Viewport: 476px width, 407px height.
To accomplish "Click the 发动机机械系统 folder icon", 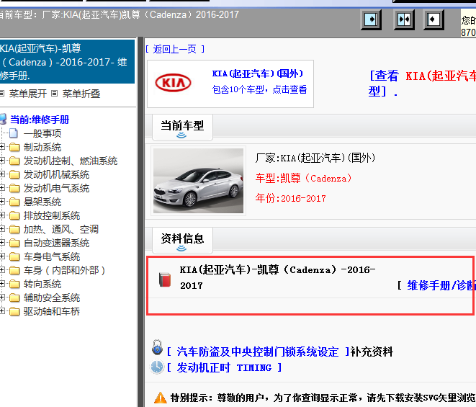I will click(14, 174).
